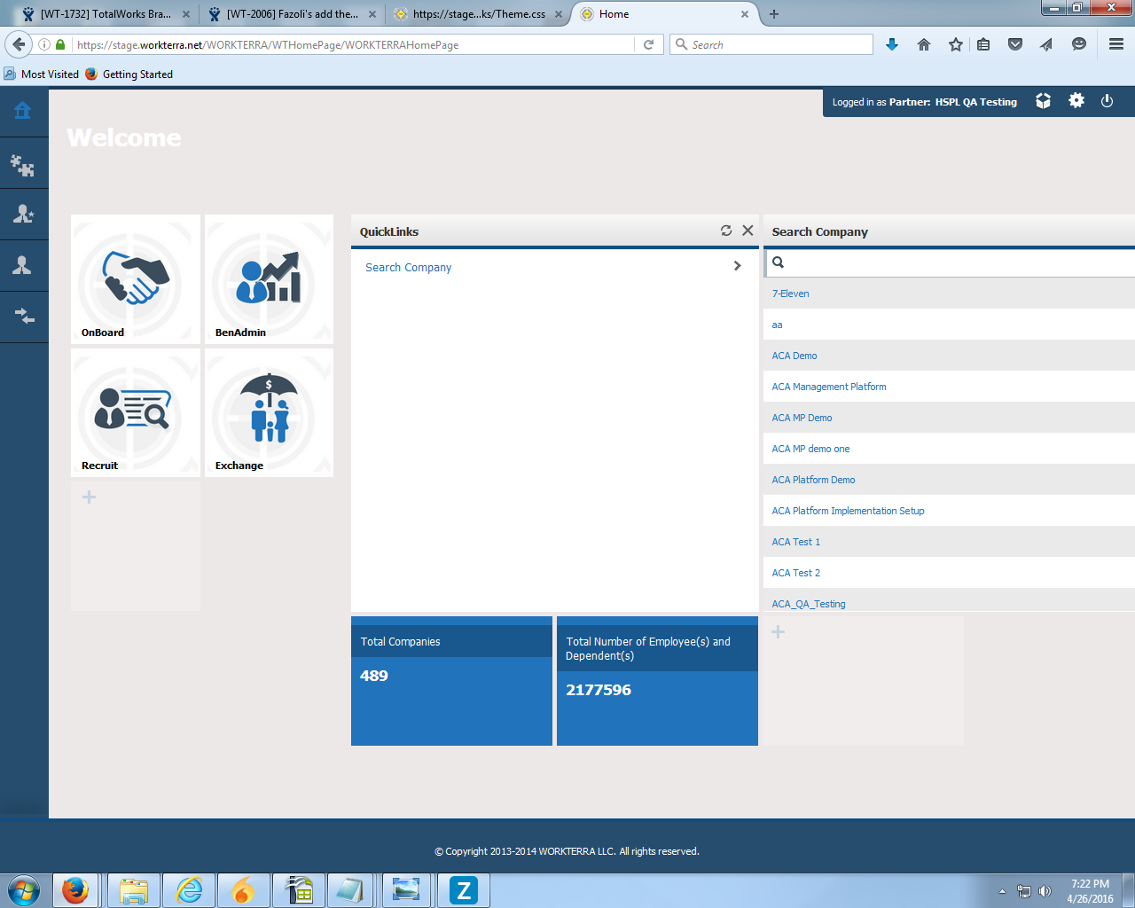Open ACA Management Platform company

(829, 387)
